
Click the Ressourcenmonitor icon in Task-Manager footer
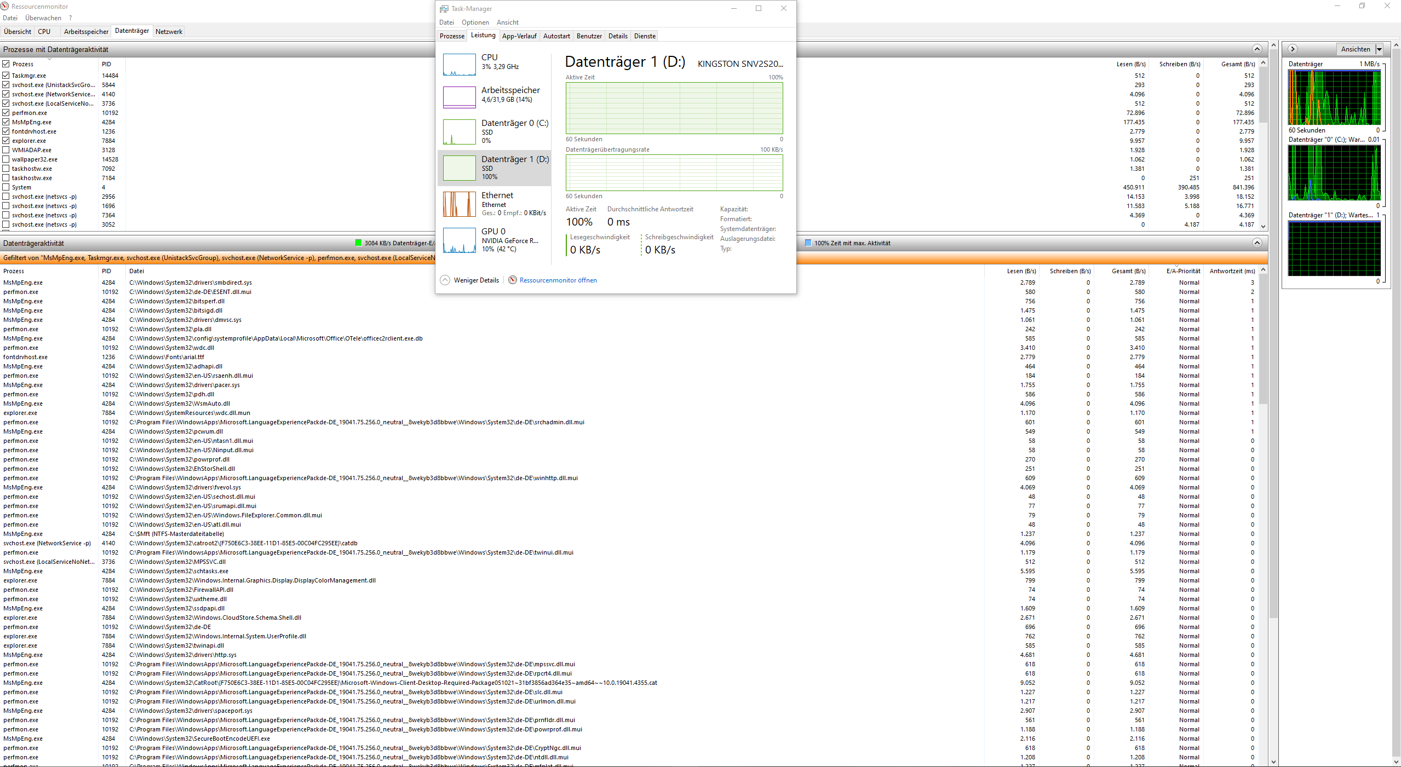tap(513, 280)
